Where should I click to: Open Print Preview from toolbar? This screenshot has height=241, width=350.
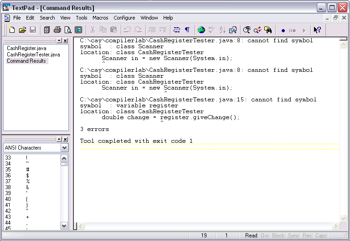(68, 30)
